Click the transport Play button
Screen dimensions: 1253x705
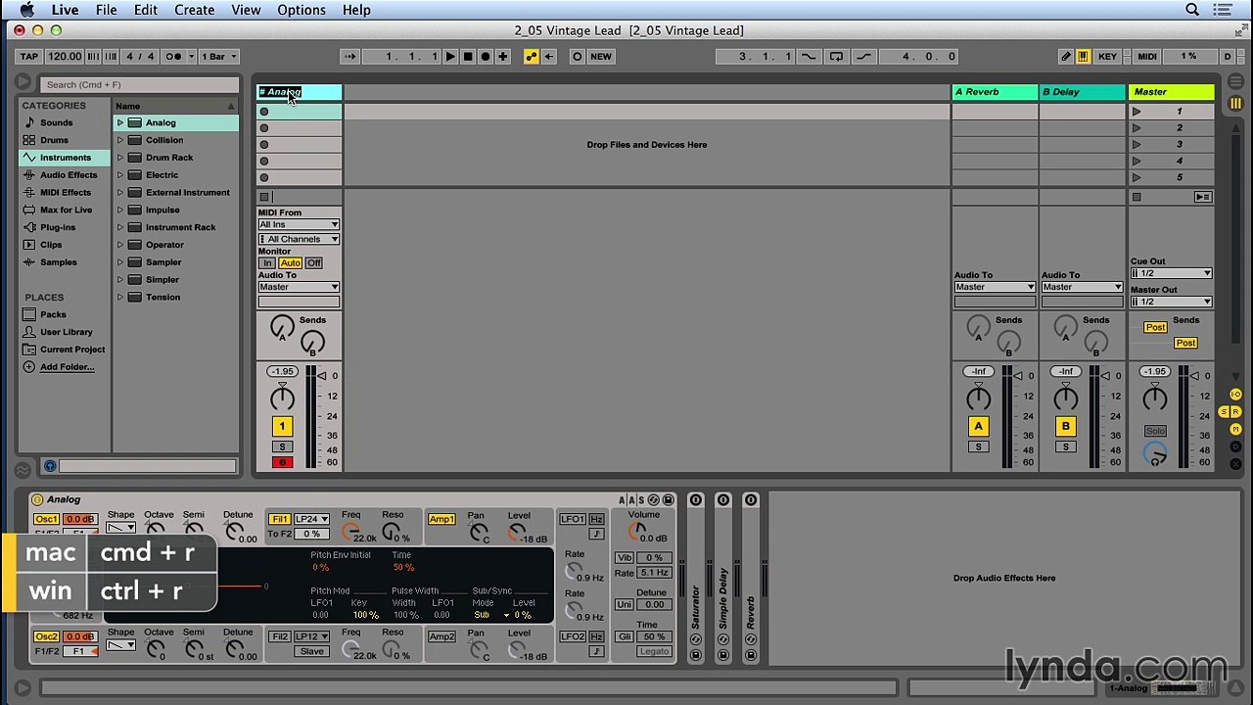pyautogui.click(x=450, y=57)
